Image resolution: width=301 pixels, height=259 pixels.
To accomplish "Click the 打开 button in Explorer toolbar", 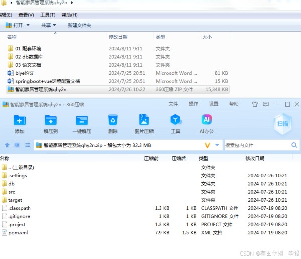I will 14,25.
